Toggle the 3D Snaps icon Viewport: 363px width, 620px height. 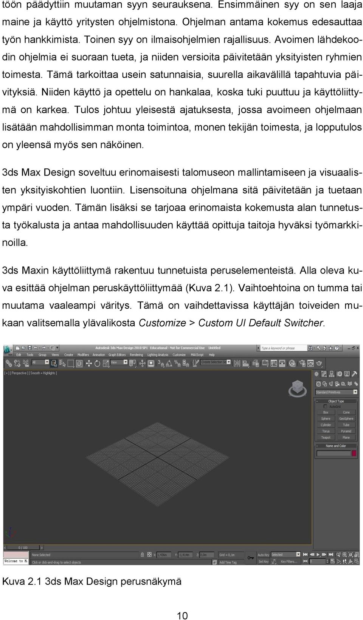pos(161,363)
